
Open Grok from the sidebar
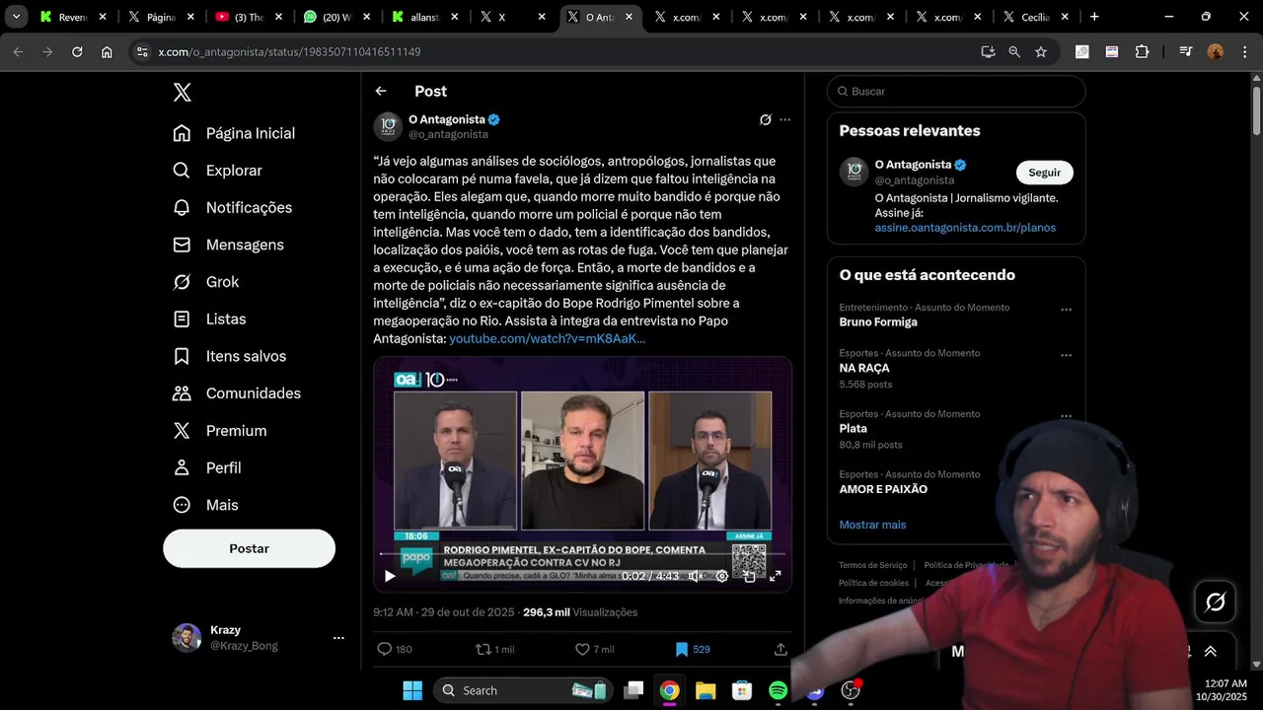click(205, 282)
